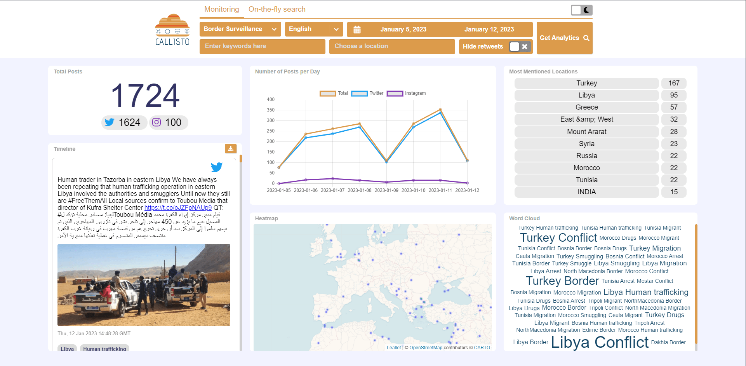Switch to On-the-fly search tab

coord(277,9)
